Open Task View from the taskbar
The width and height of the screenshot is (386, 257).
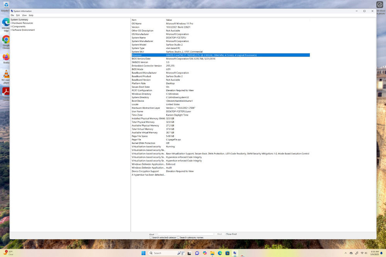[x=189, y=253]
